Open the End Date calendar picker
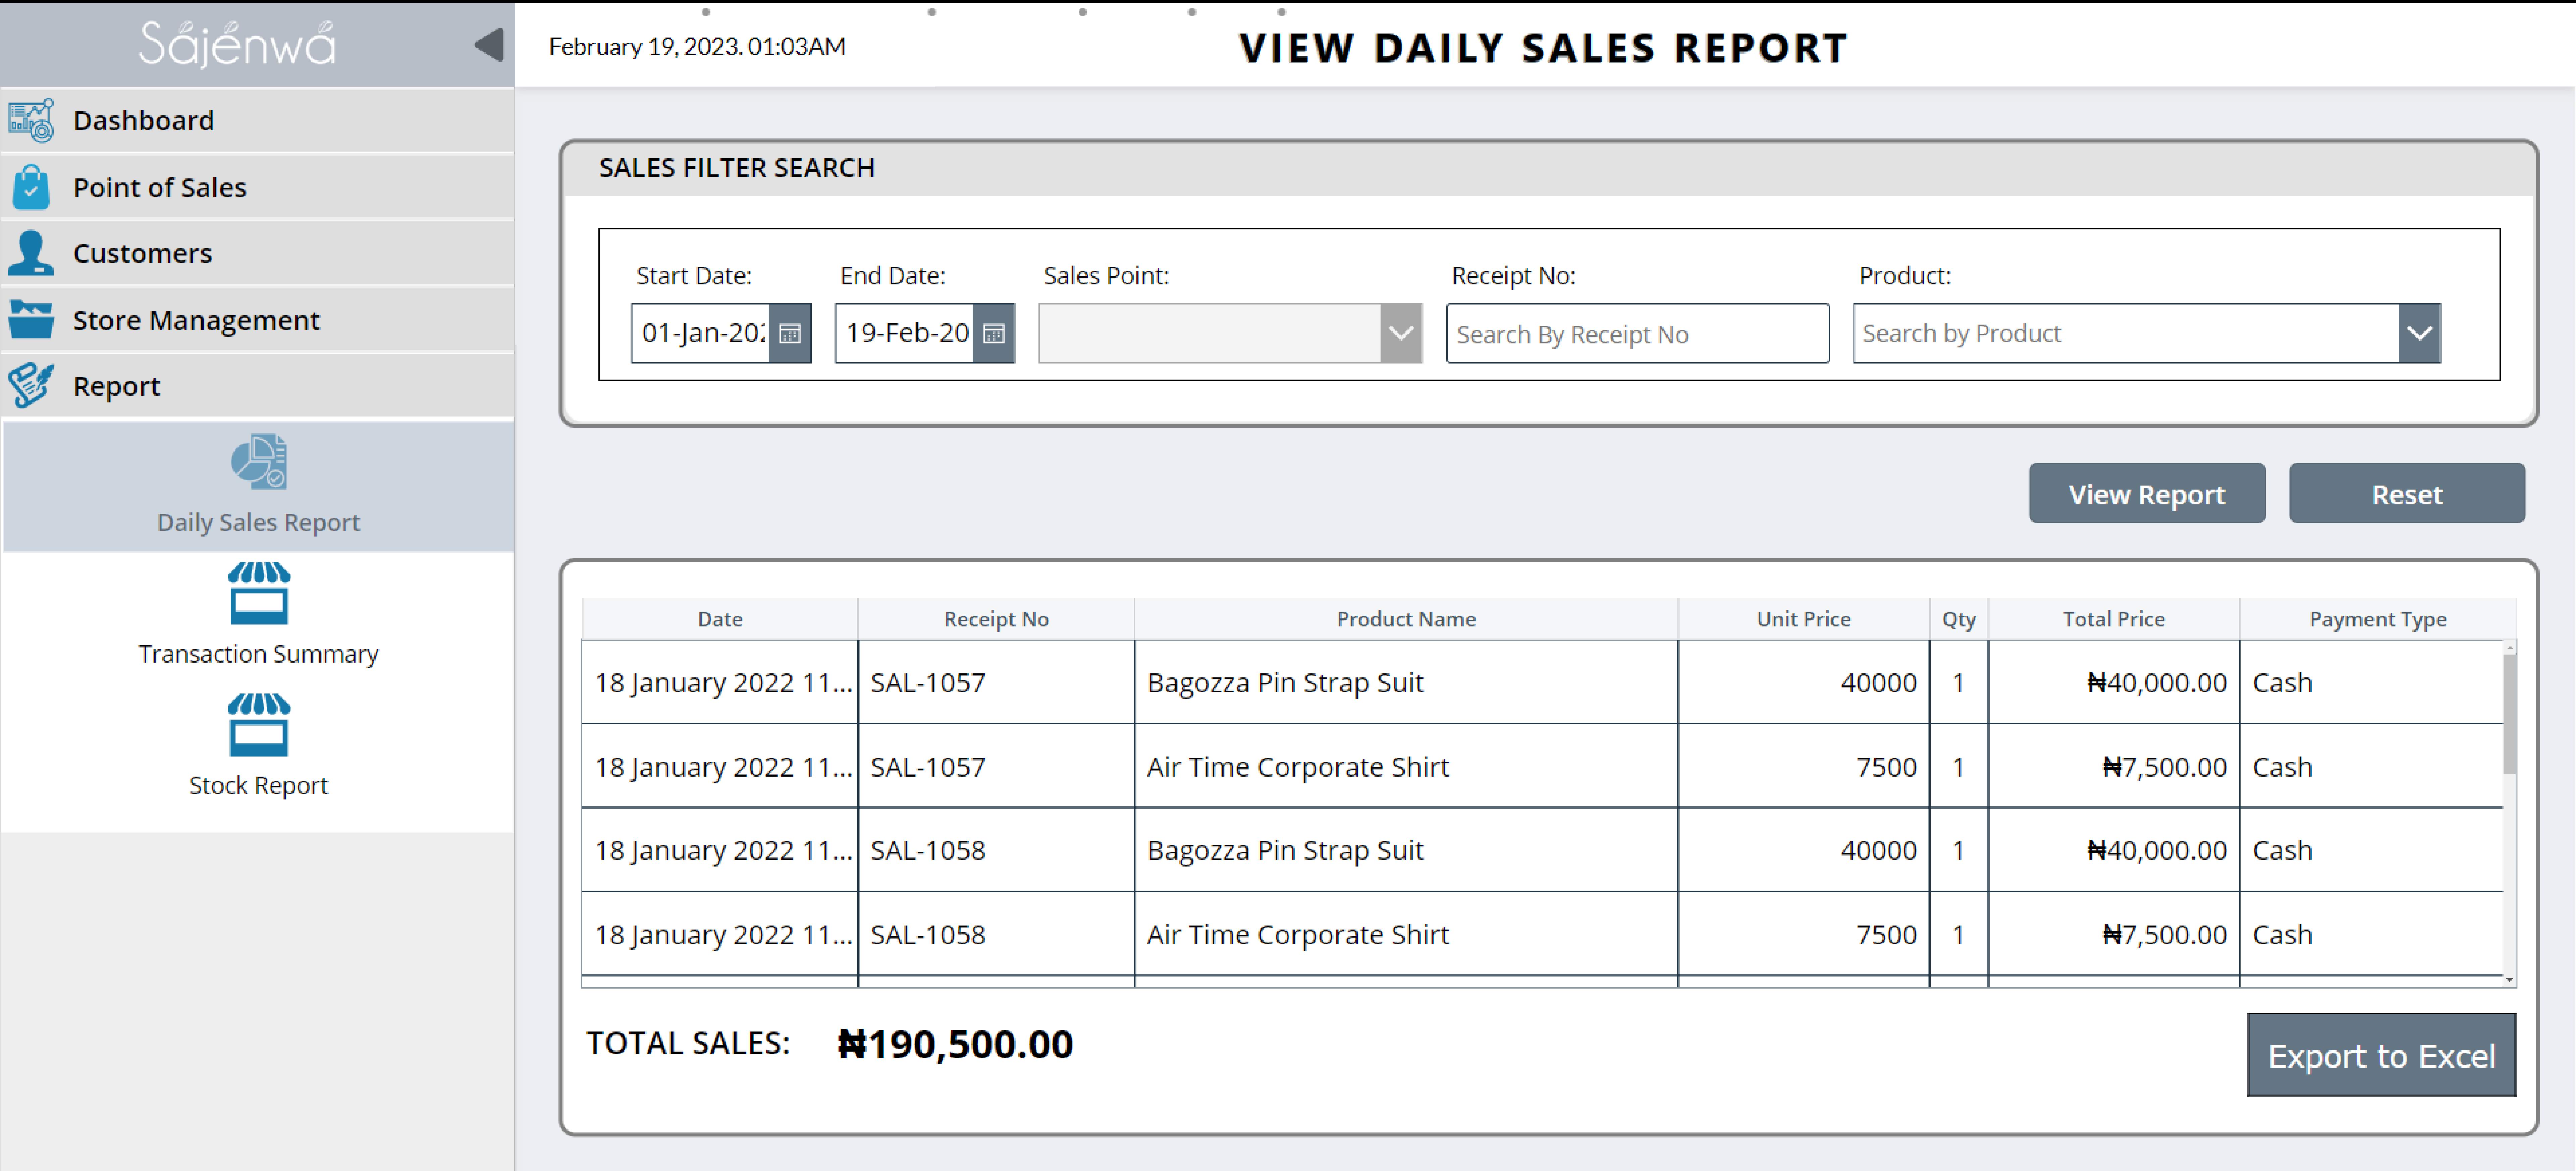This screenshot has width=2576, height=1171. point(994,333)
